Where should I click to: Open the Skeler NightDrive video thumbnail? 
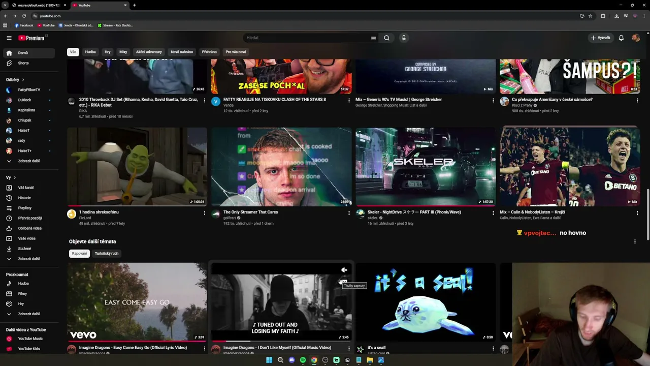click(x=426, y=166)
